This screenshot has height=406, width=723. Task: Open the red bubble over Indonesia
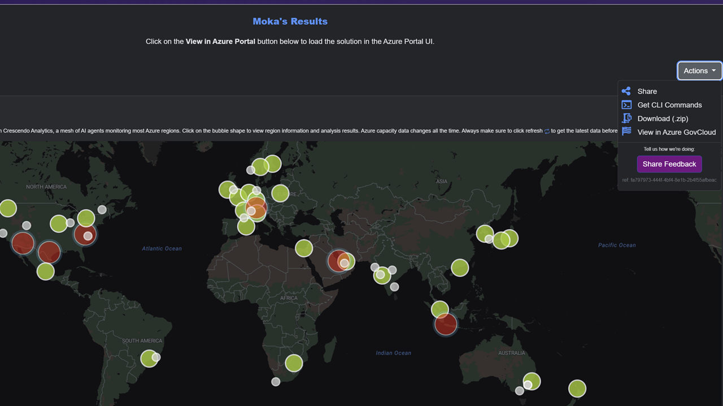[x=446, y=324]
